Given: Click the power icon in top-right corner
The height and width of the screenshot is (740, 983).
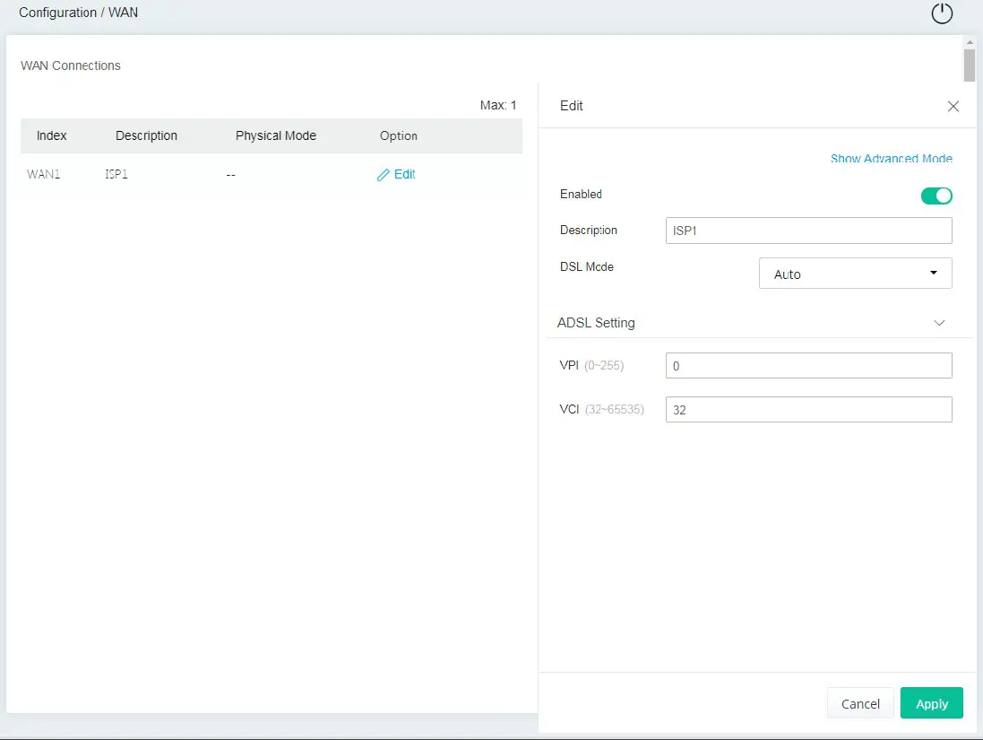Looking at the screenshot, I should 942,13.
